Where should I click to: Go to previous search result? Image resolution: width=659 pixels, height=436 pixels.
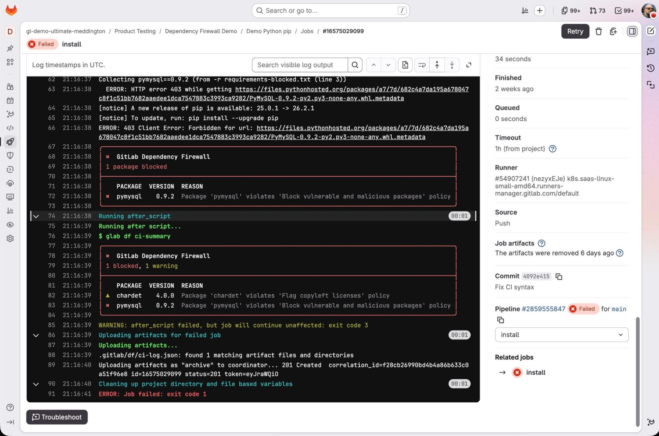pos(374,65)
